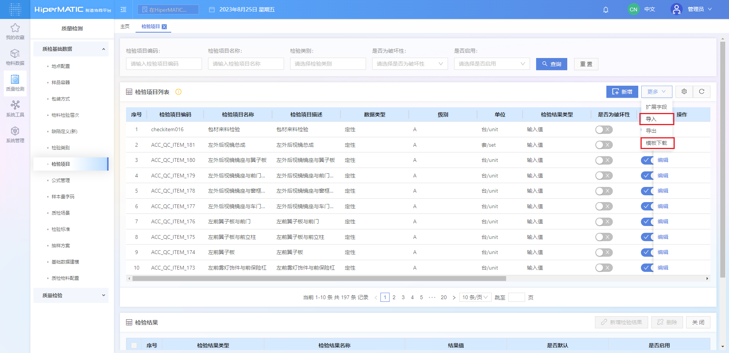The height and width of the screenshot is (353, 729).
Task: Select 模板下载 from the more menu
Action: click(657, 143)
